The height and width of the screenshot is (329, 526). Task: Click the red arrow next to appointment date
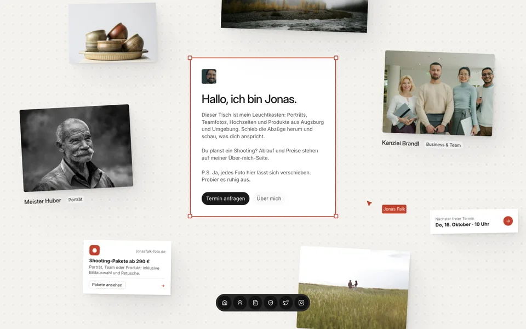click(x=508, y=221)
